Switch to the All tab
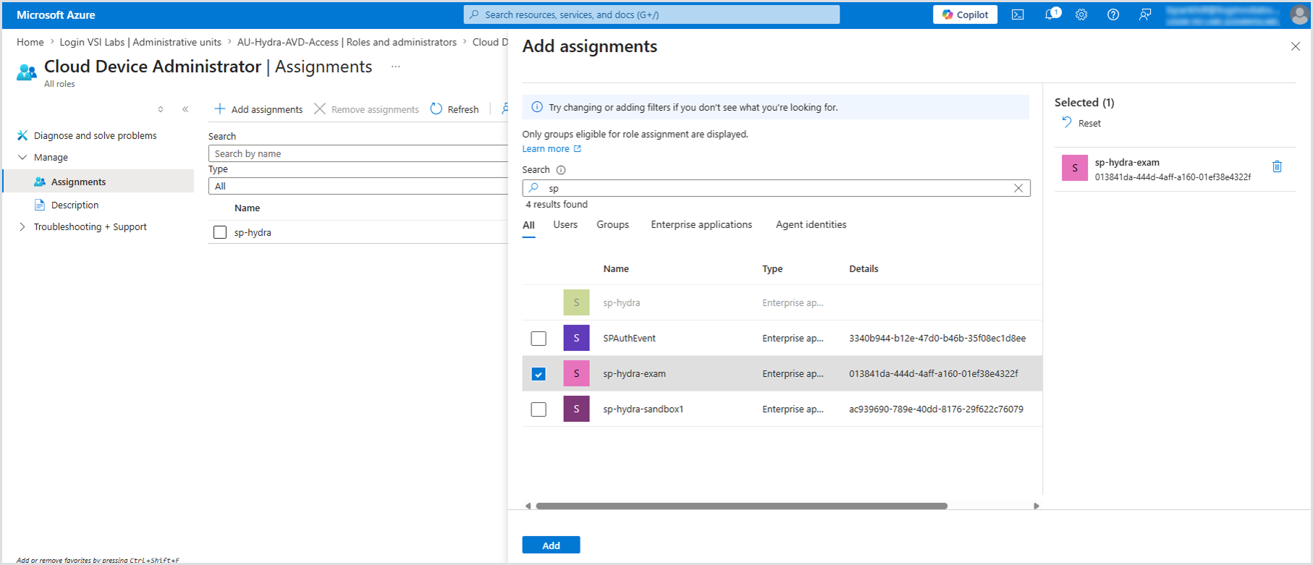1313x565 pixels. point(529,225)
